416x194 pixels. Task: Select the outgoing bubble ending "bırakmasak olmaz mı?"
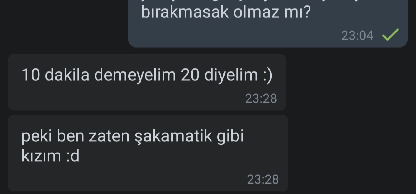click(268, 23)
